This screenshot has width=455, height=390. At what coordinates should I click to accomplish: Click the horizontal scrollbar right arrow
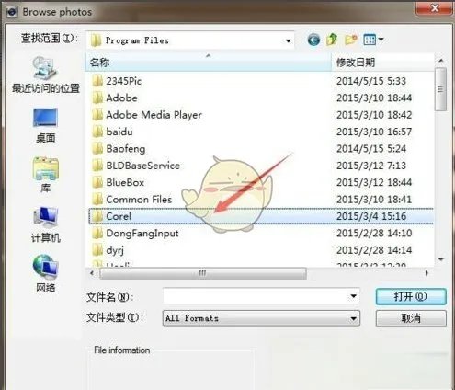pos(427,272)
